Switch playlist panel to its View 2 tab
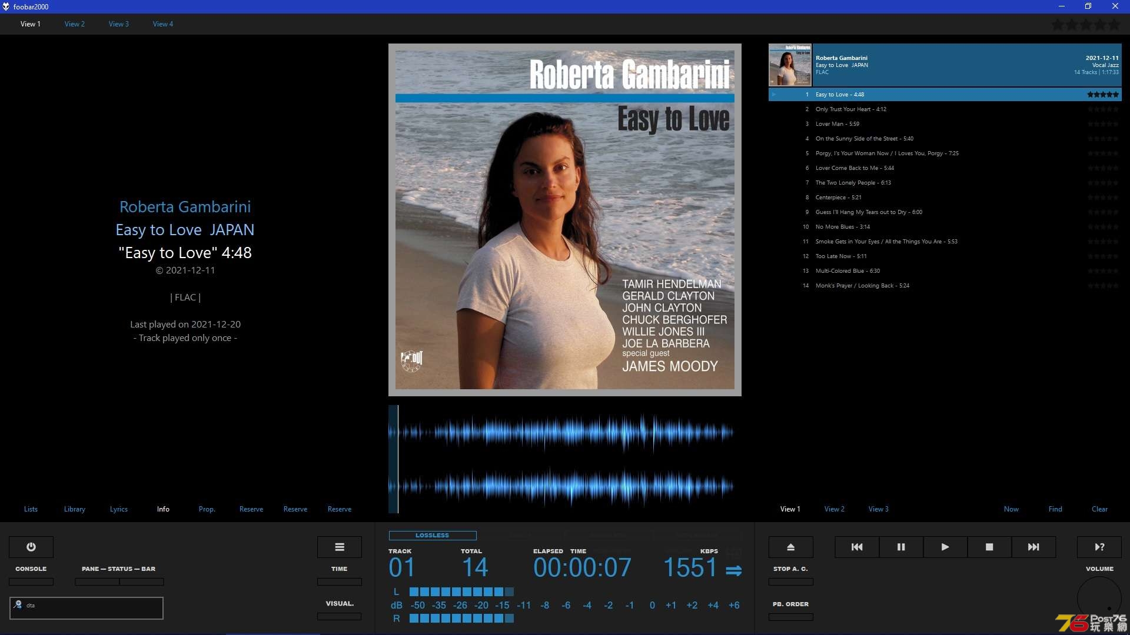Viewport: 1130px width, 635px height. pos(835,509)
